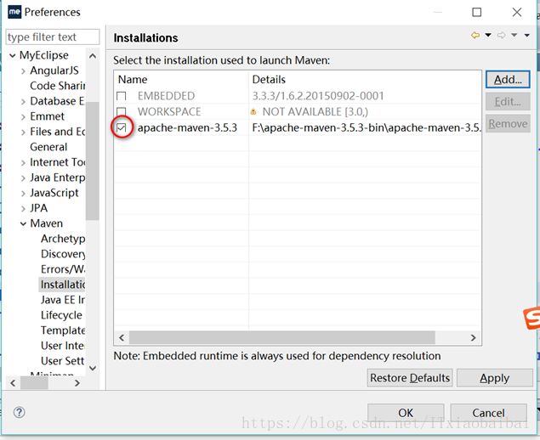The height and width of the screenshot is (440, 540).
Task: Open Java EE Integration under Maven
Action: (63, 300)
